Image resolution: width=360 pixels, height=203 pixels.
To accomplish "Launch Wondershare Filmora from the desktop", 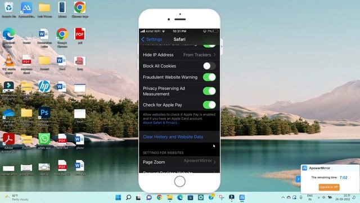I will pos(9,90).
